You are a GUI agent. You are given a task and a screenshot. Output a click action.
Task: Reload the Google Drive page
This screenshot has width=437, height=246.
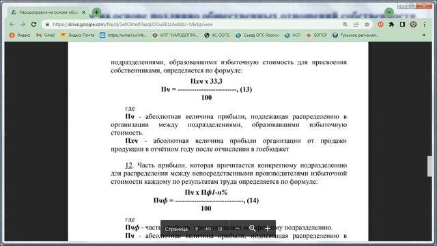pos(33,25)
